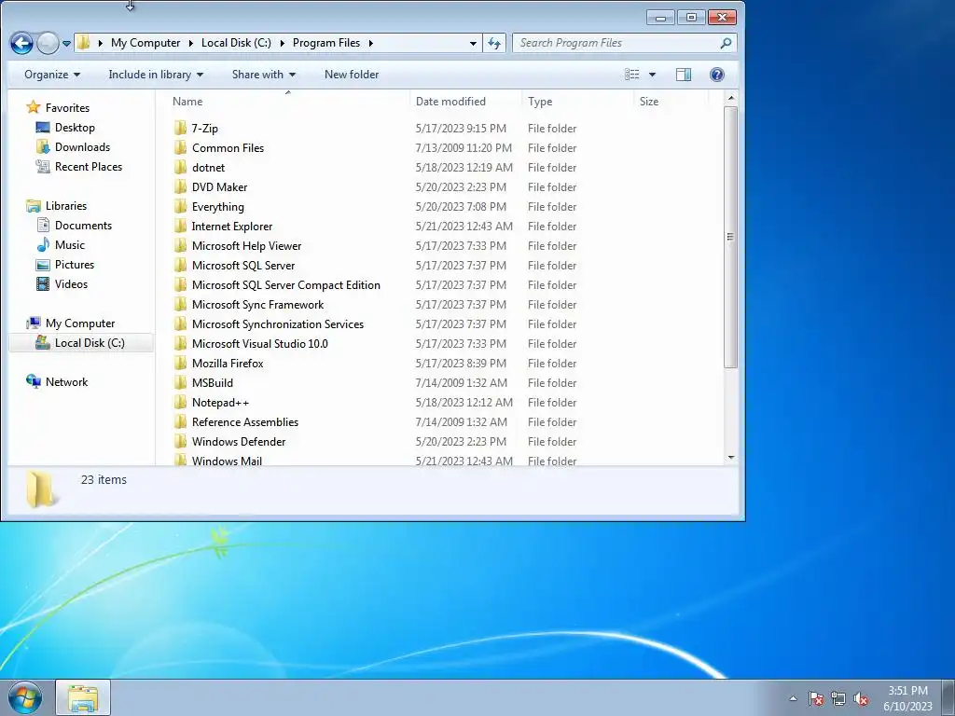
Task: Expand the view options dropdown arrow
Action: point(652,75)
